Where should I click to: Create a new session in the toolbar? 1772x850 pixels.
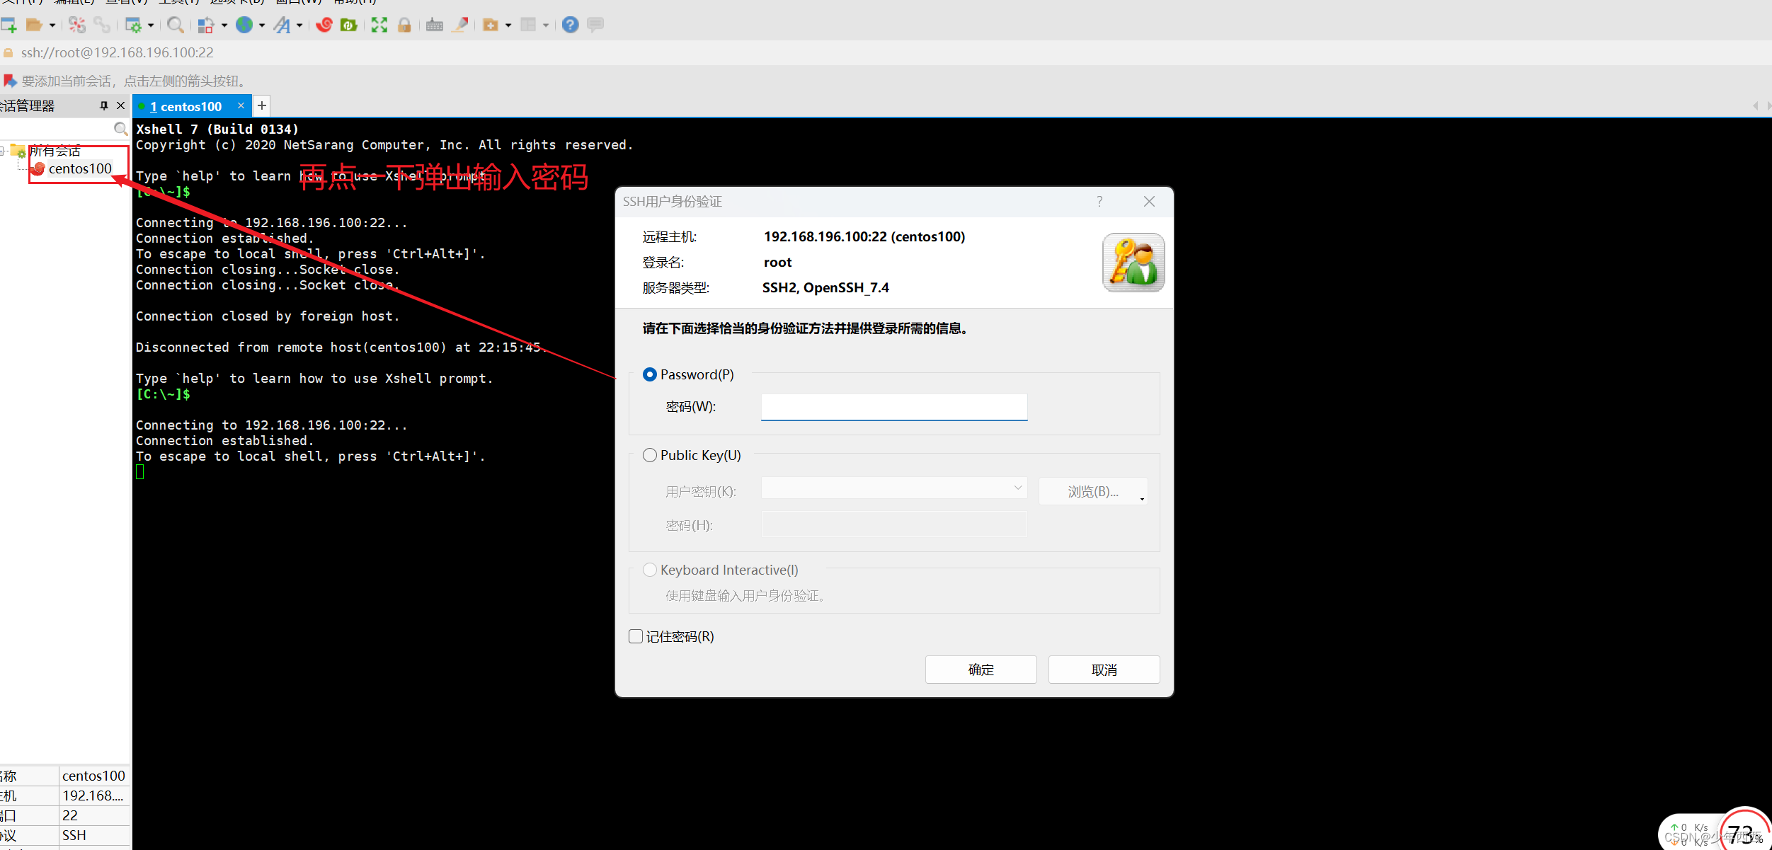coord(9,25)
